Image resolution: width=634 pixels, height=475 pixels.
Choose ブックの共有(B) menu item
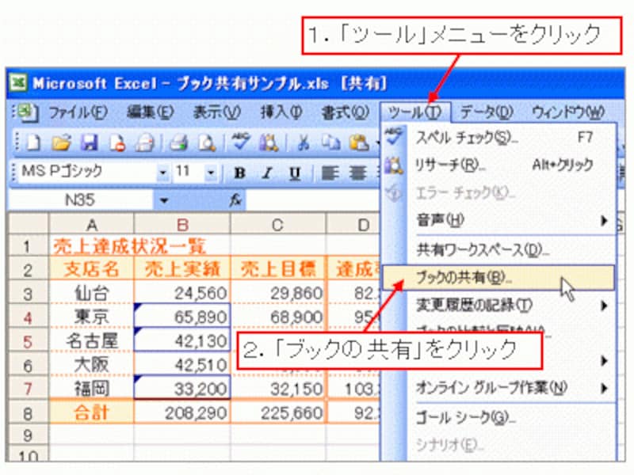tap(498, 278)
